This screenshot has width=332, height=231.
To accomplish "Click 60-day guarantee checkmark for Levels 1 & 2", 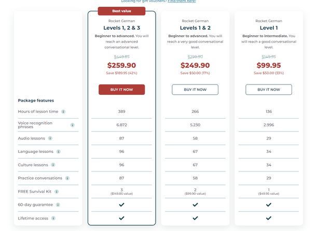I will [195, 205].
